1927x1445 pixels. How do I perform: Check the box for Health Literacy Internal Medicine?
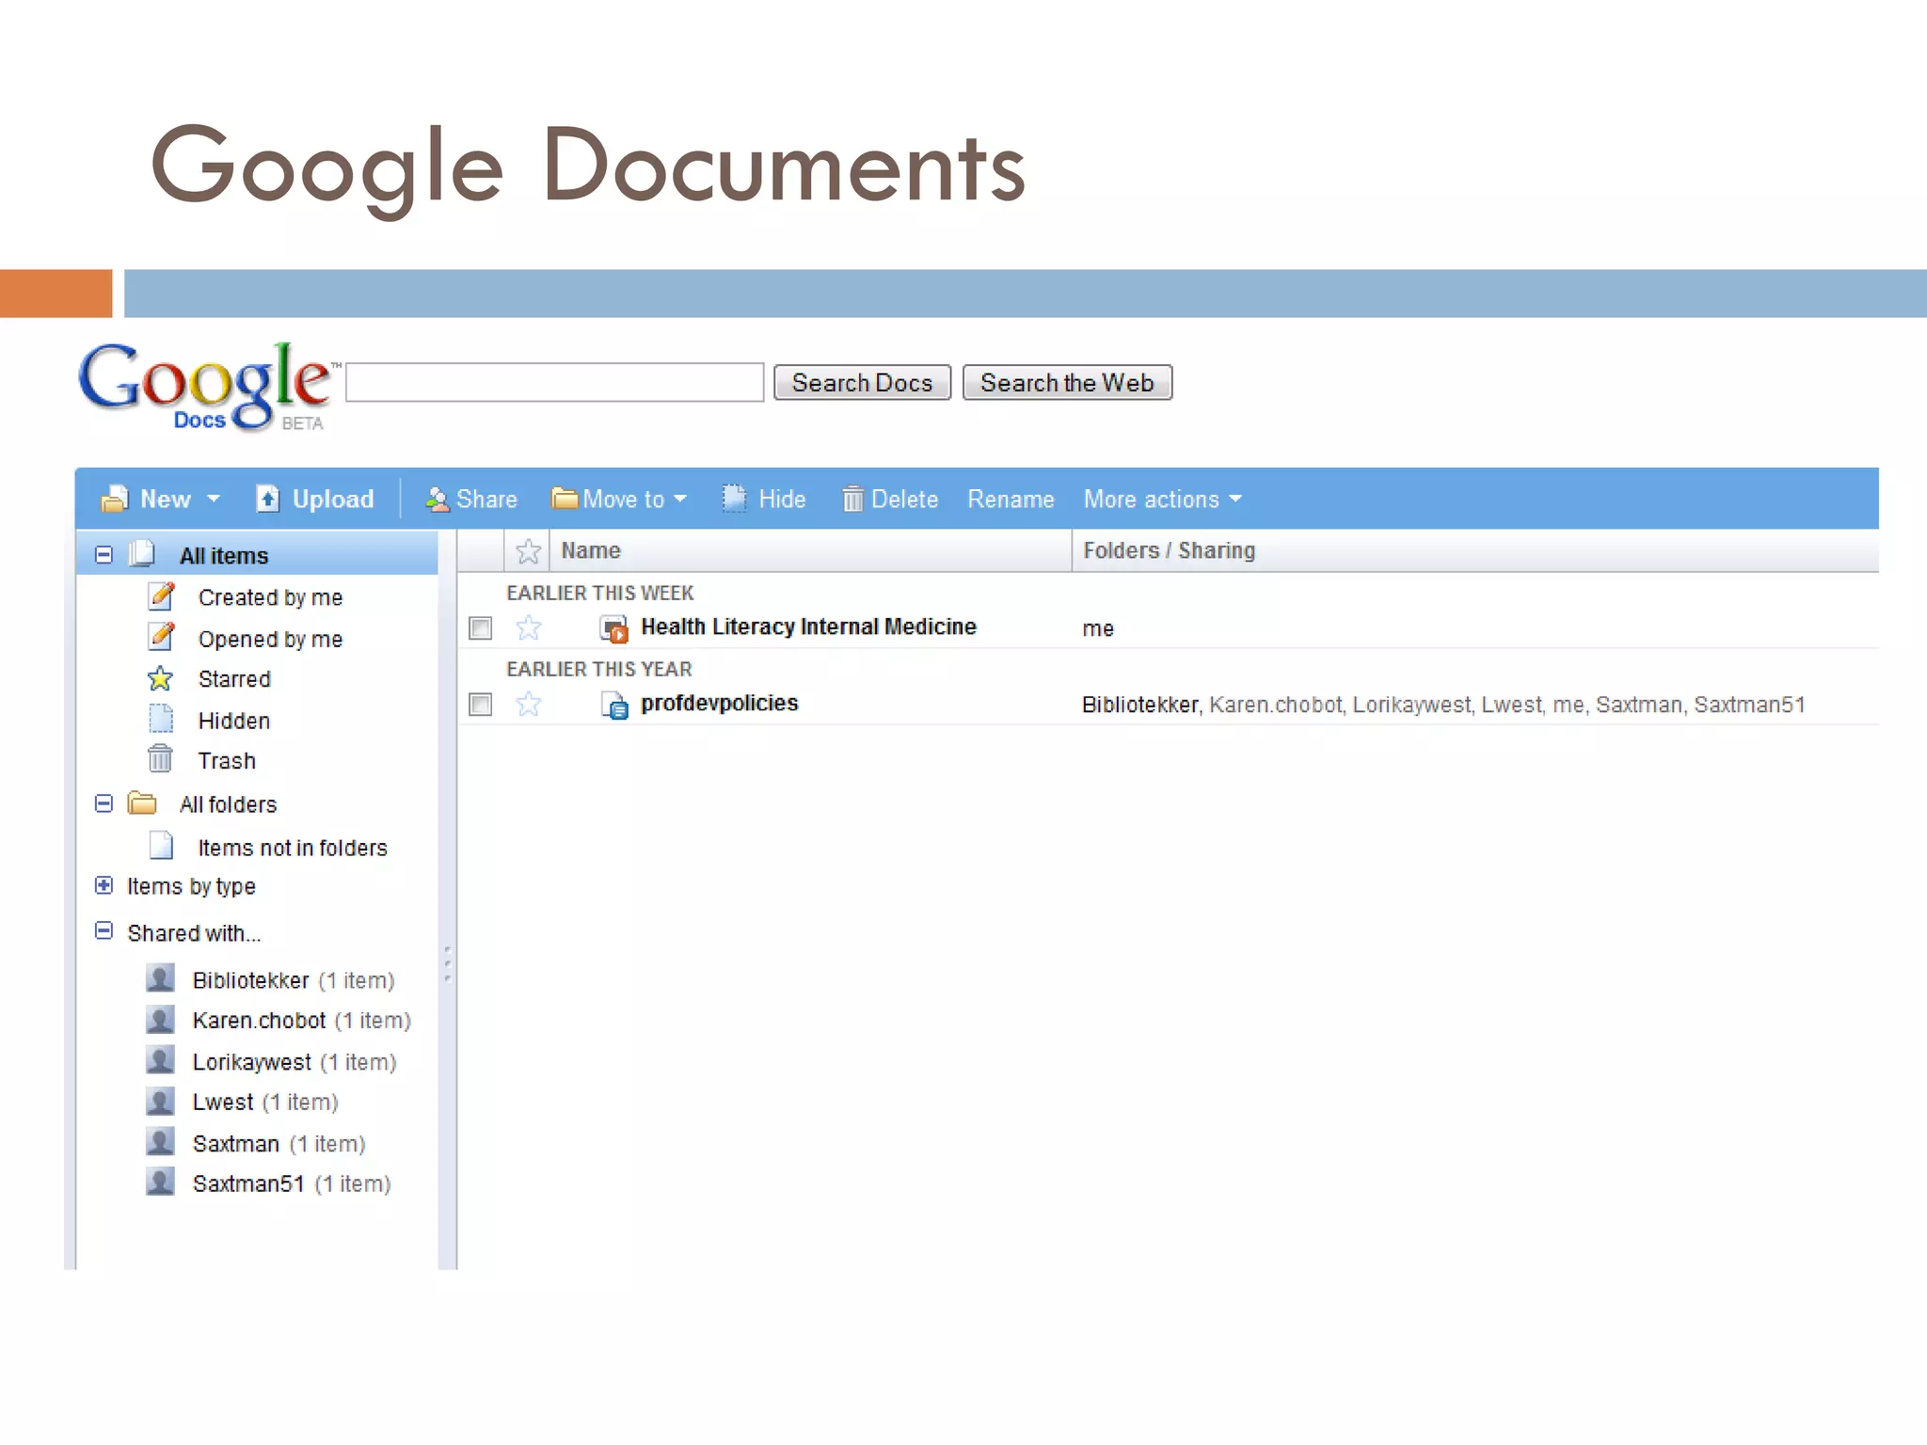point(480,627)
